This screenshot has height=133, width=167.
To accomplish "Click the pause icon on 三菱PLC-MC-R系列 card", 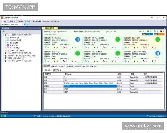I will (x=158, y=53).
